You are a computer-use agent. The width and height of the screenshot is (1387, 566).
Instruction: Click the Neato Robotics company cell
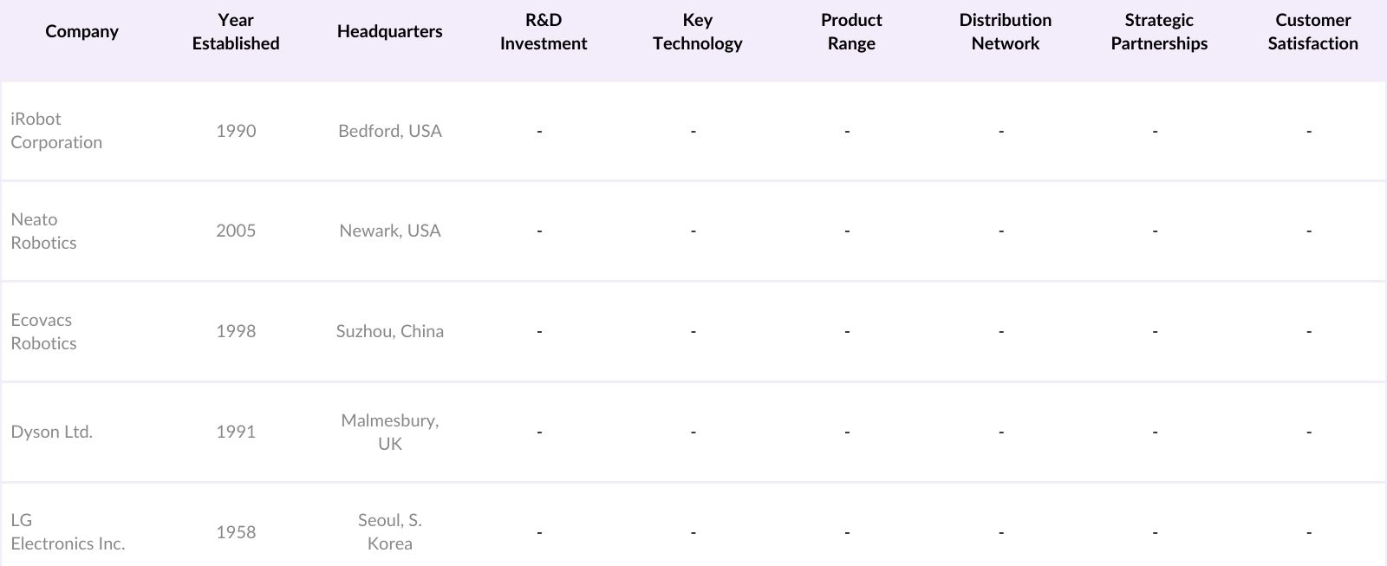pos(43,231)
